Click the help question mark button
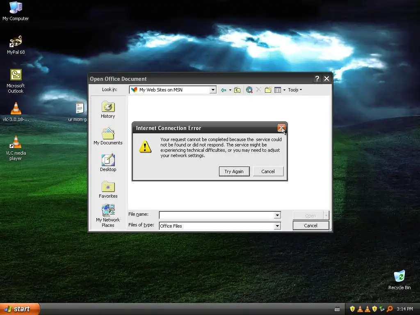The image size is (420, 315). click(317, 79)
